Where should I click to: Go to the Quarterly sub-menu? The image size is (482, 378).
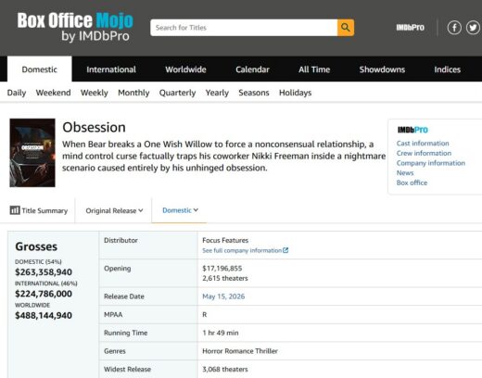tap(177, 93)
